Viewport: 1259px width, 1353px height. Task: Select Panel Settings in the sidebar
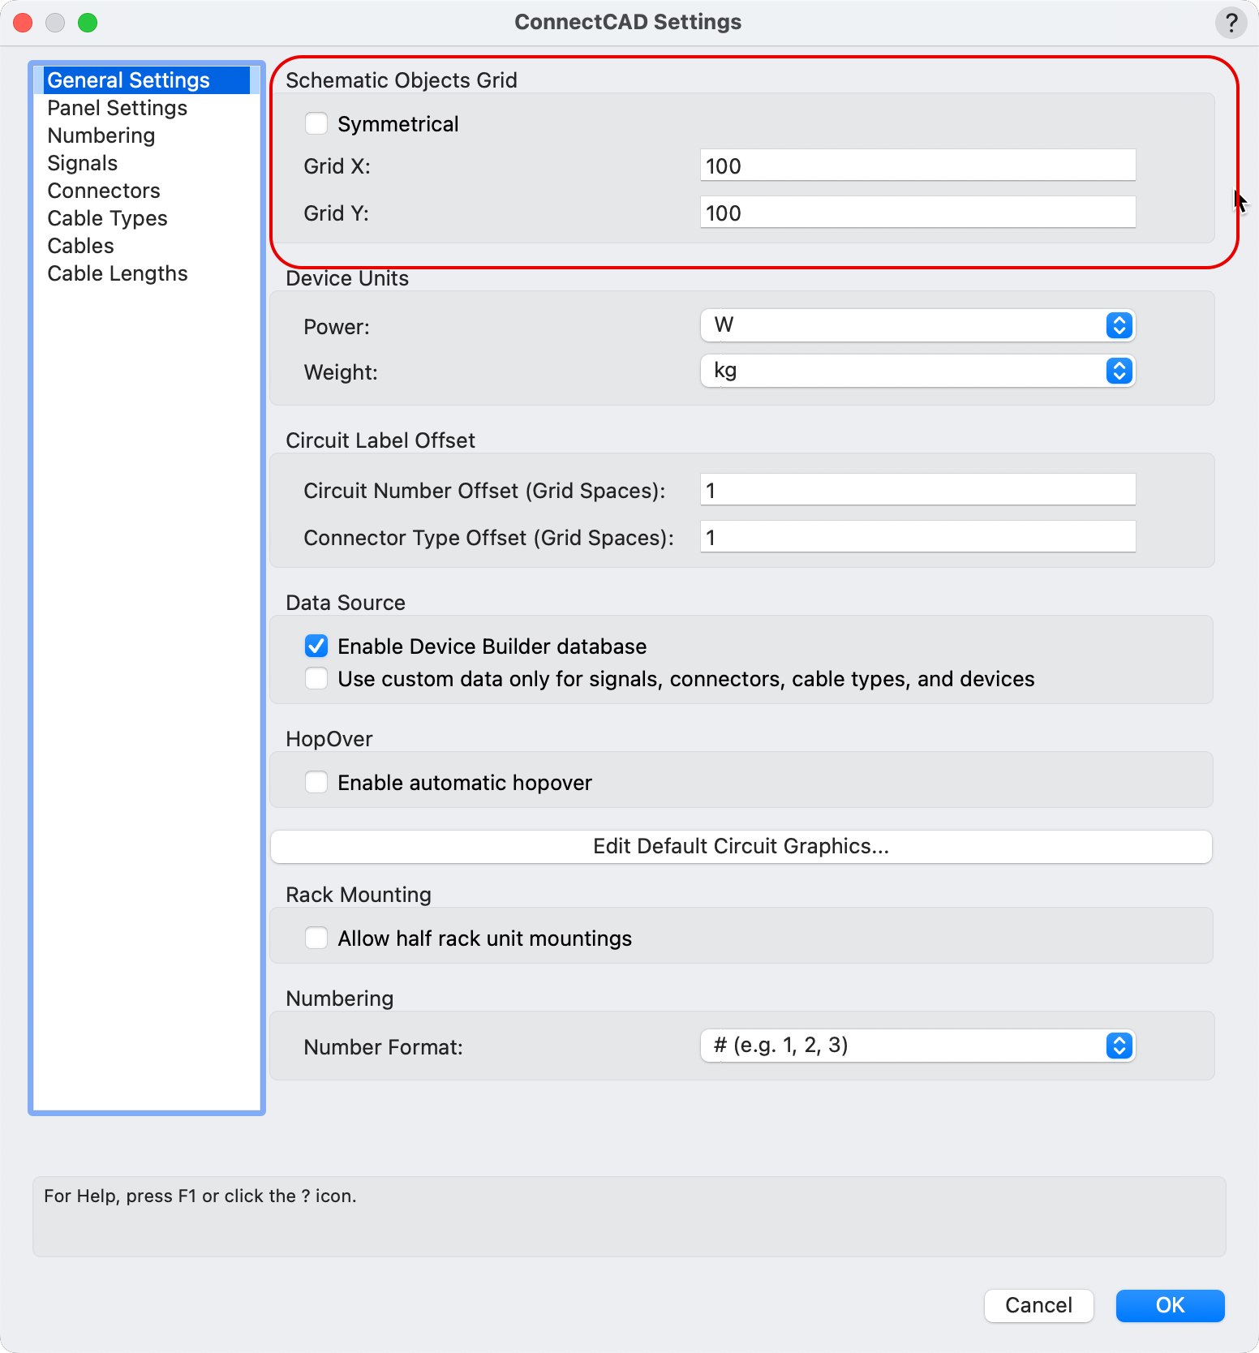(x=118, y=108)
